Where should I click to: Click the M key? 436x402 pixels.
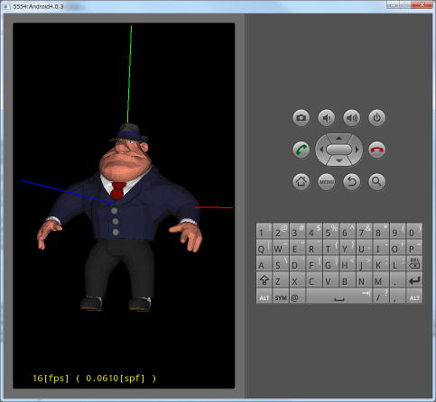click(x=381, y=280)
